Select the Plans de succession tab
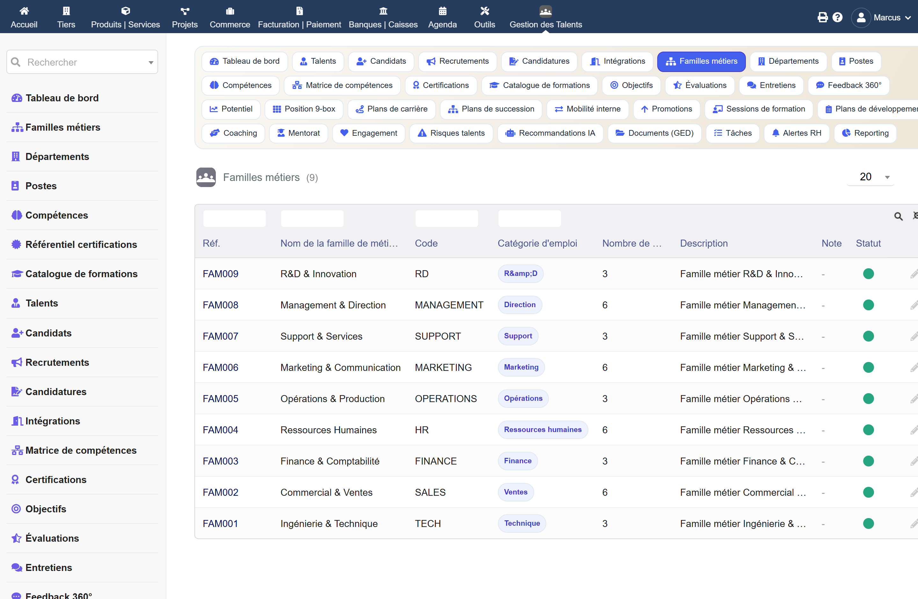The height and width of the screenshot is (599, 918). [x=491, y=109]
